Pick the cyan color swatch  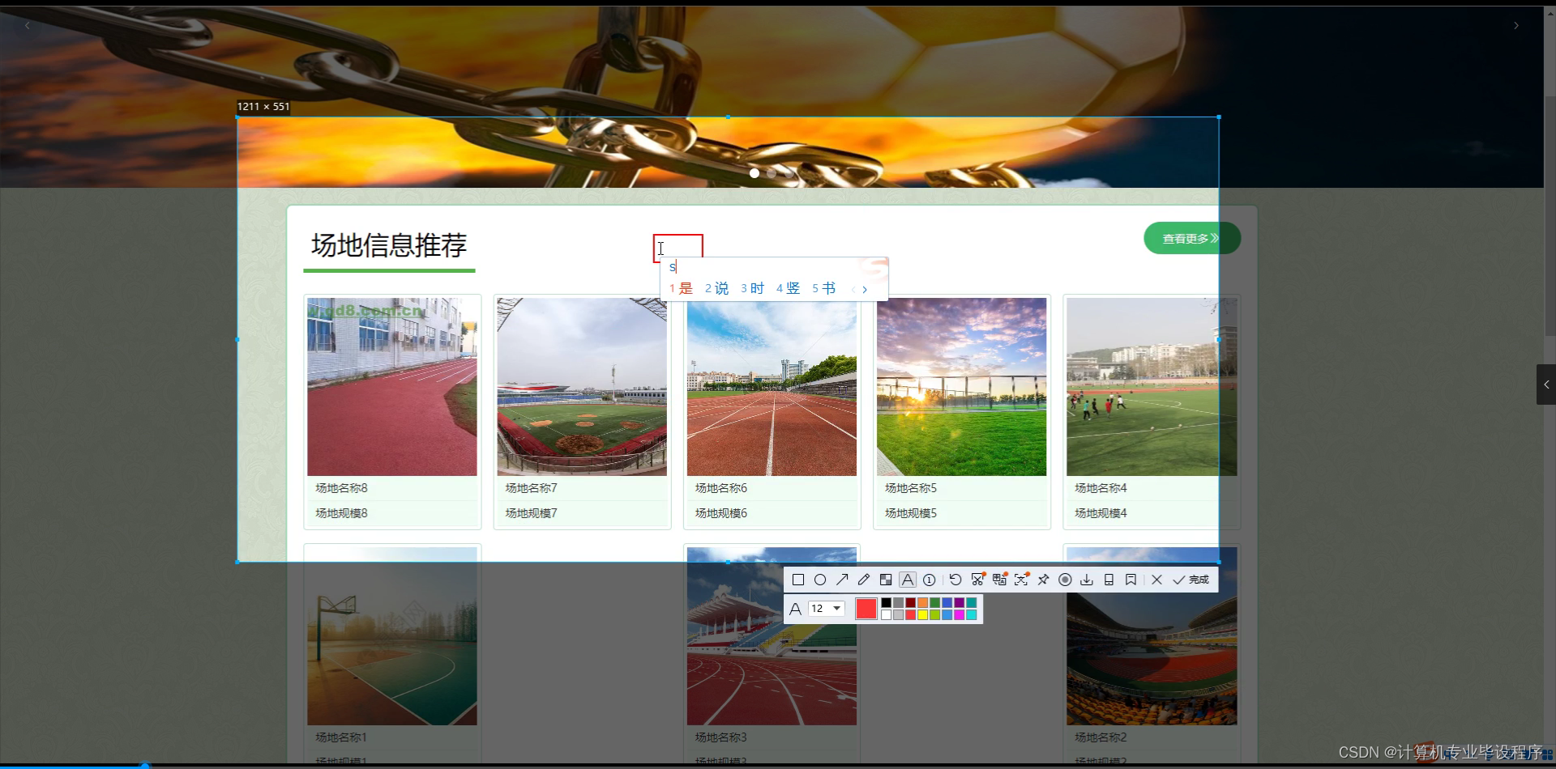click(971, 615)
